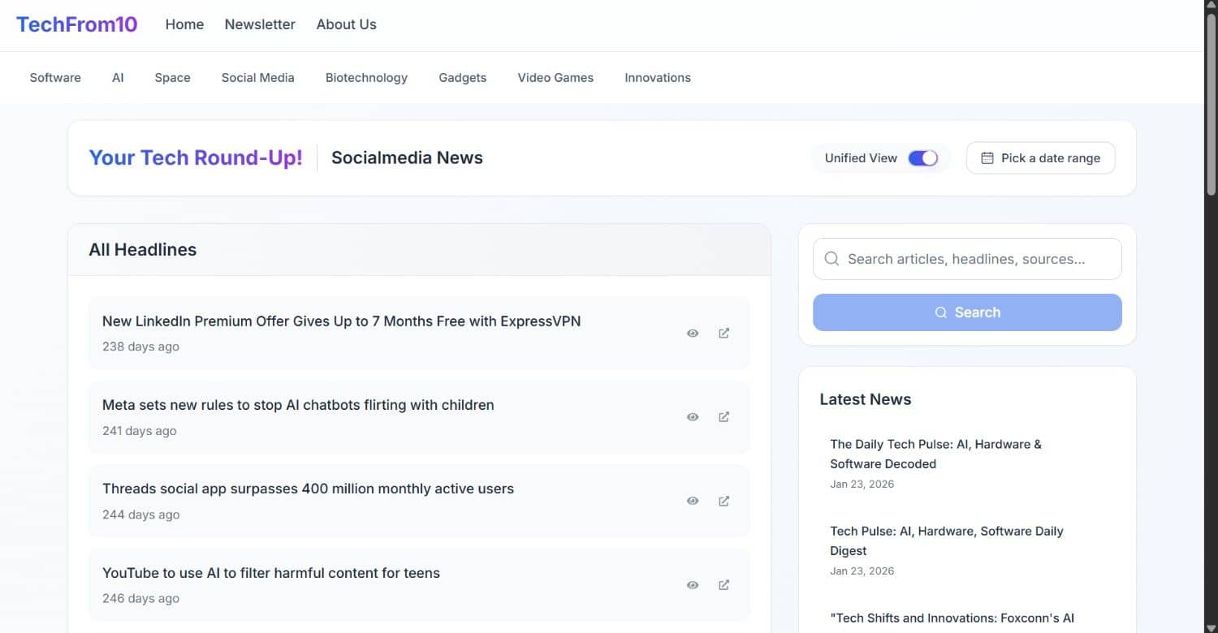The image size is (1218, 633).
Task: Open the Pick a date range picker
Action: (x=1040, y=158)
